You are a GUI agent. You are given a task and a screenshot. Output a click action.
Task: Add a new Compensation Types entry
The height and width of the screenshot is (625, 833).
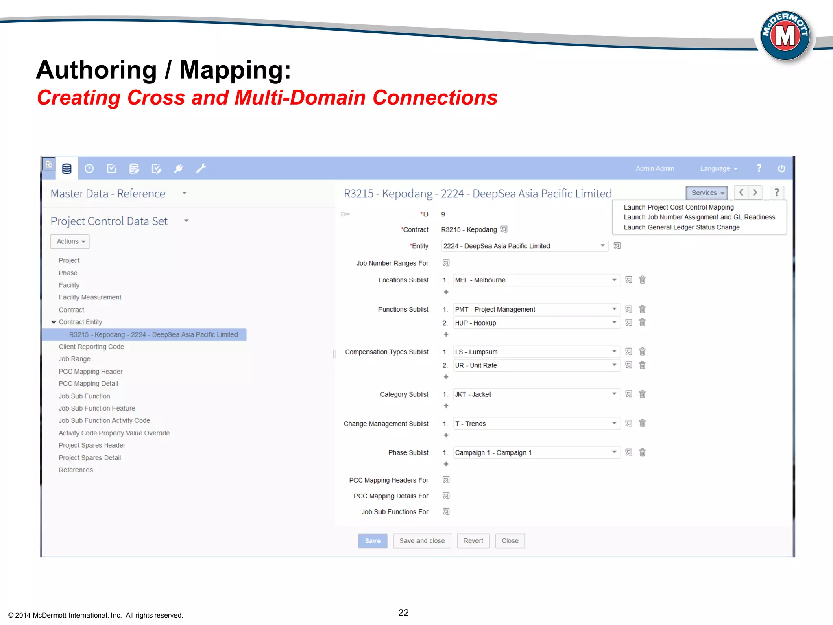(446, 377)
